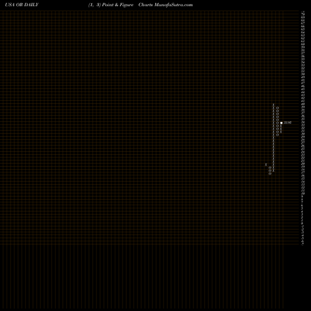The width and height of the screenshot is (311, 311).
Task: Click the top O of the long O column
Action: tap(277, 108)
